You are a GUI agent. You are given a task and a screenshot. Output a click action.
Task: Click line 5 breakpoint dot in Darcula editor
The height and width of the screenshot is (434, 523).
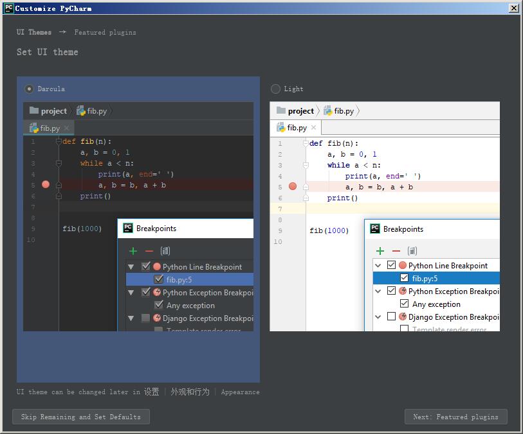[x=46, y=184]
